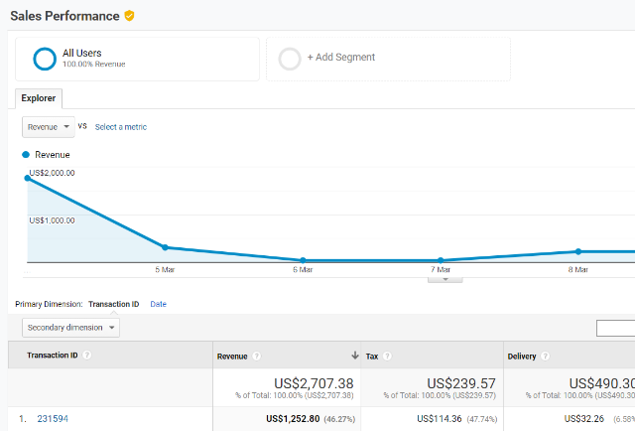Click the 5 Mar data point on chart
This screenshot has height=431, width=635.
165,247
